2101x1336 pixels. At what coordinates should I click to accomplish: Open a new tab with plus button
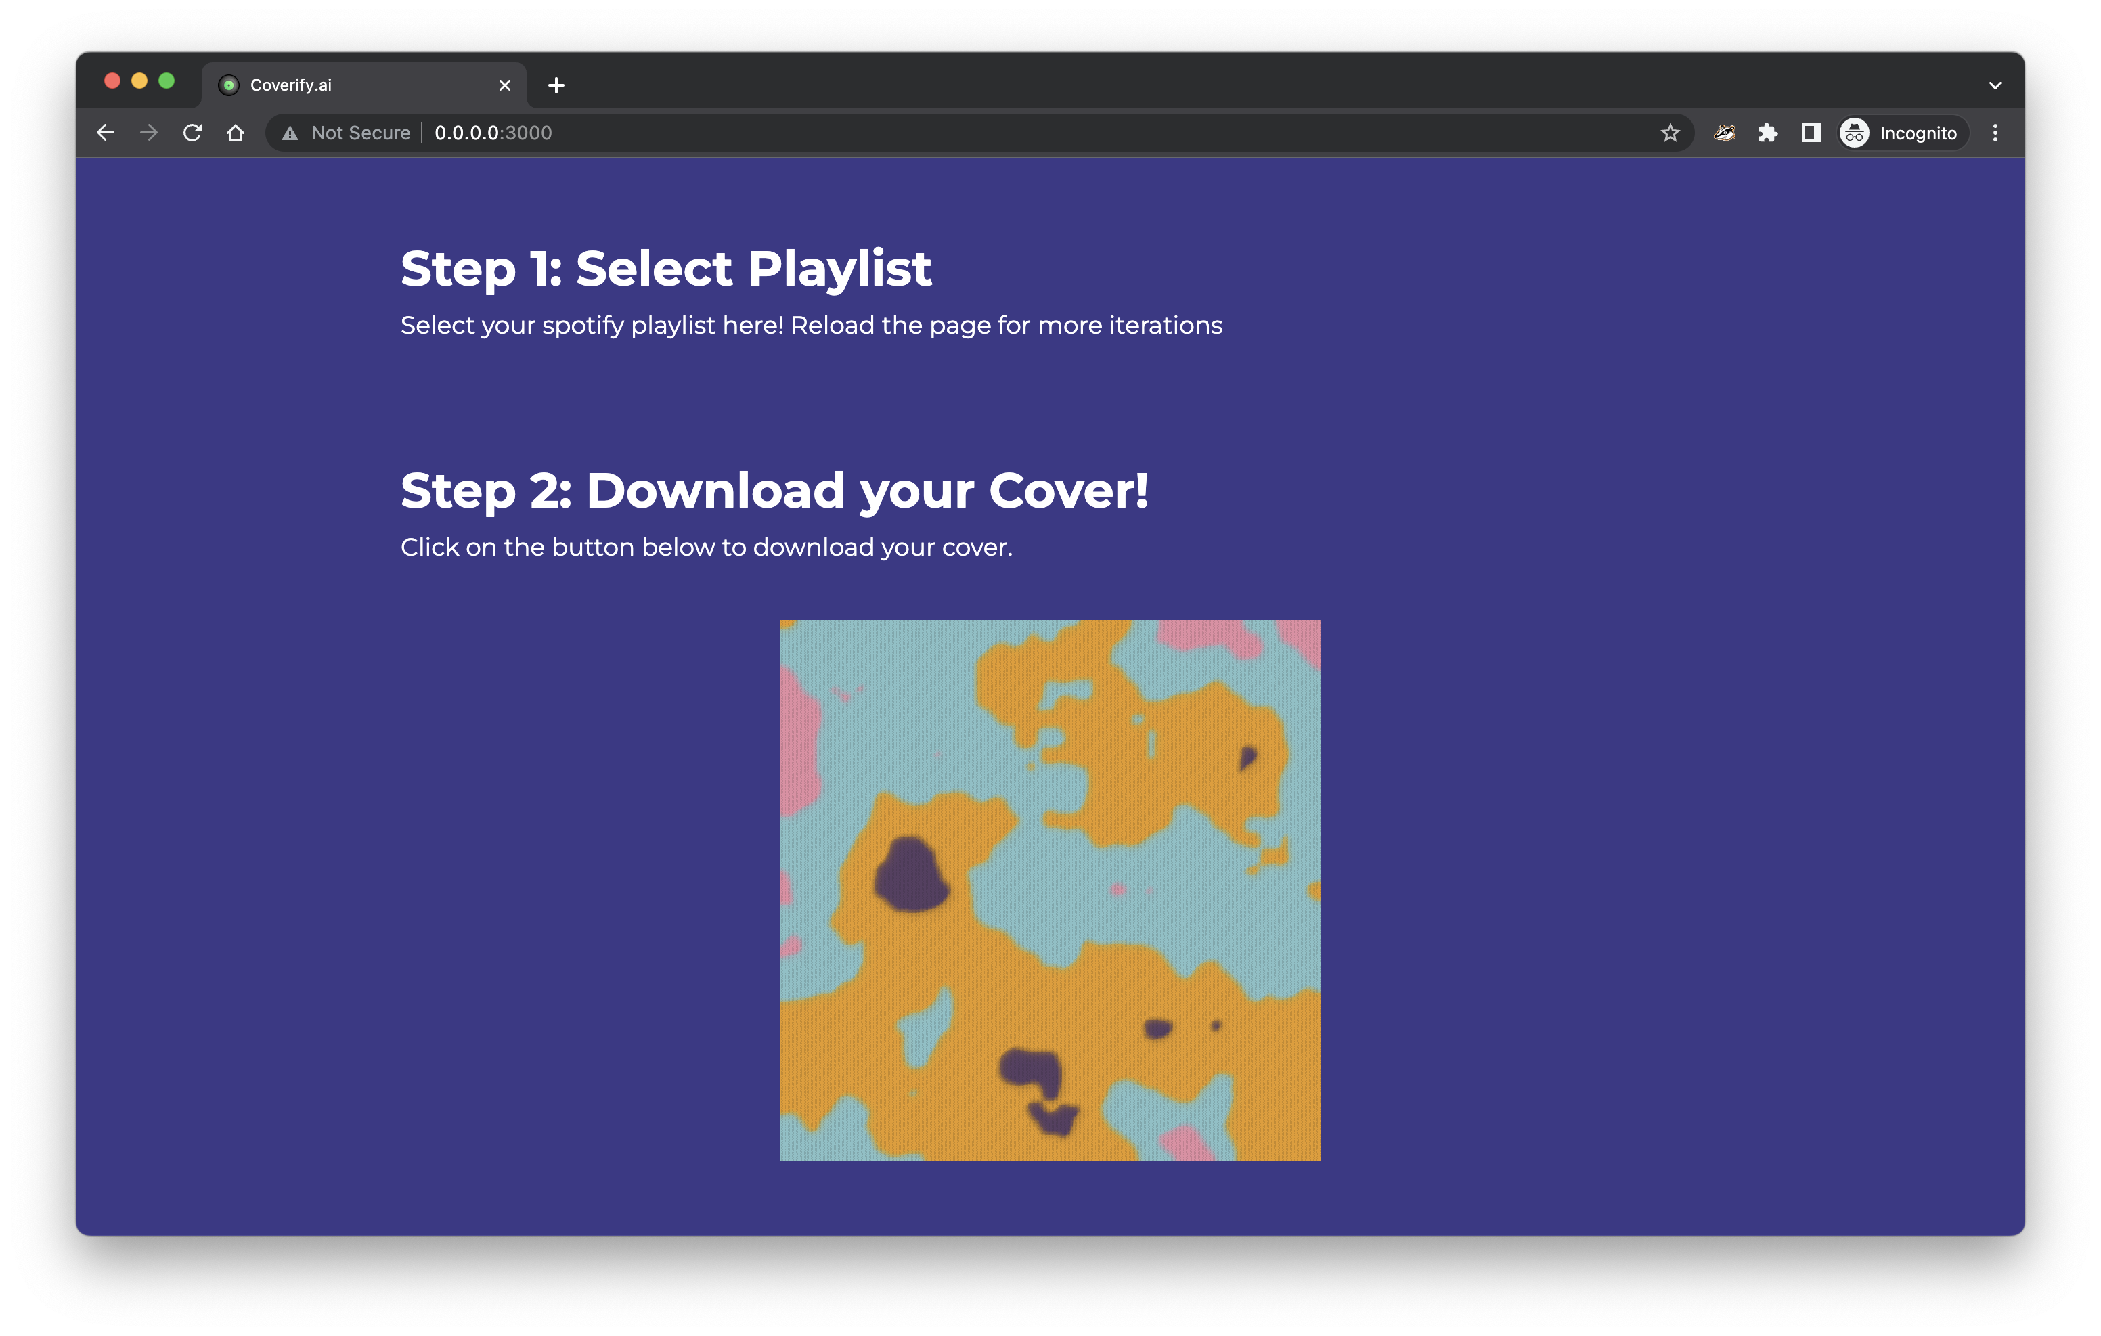(556, 85)
